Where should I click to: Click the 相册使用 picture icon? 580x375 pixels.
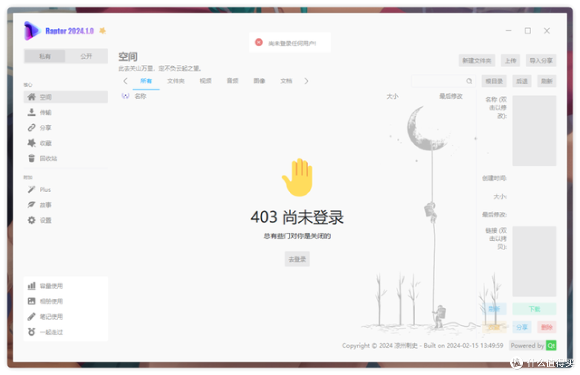pos(32,301)
